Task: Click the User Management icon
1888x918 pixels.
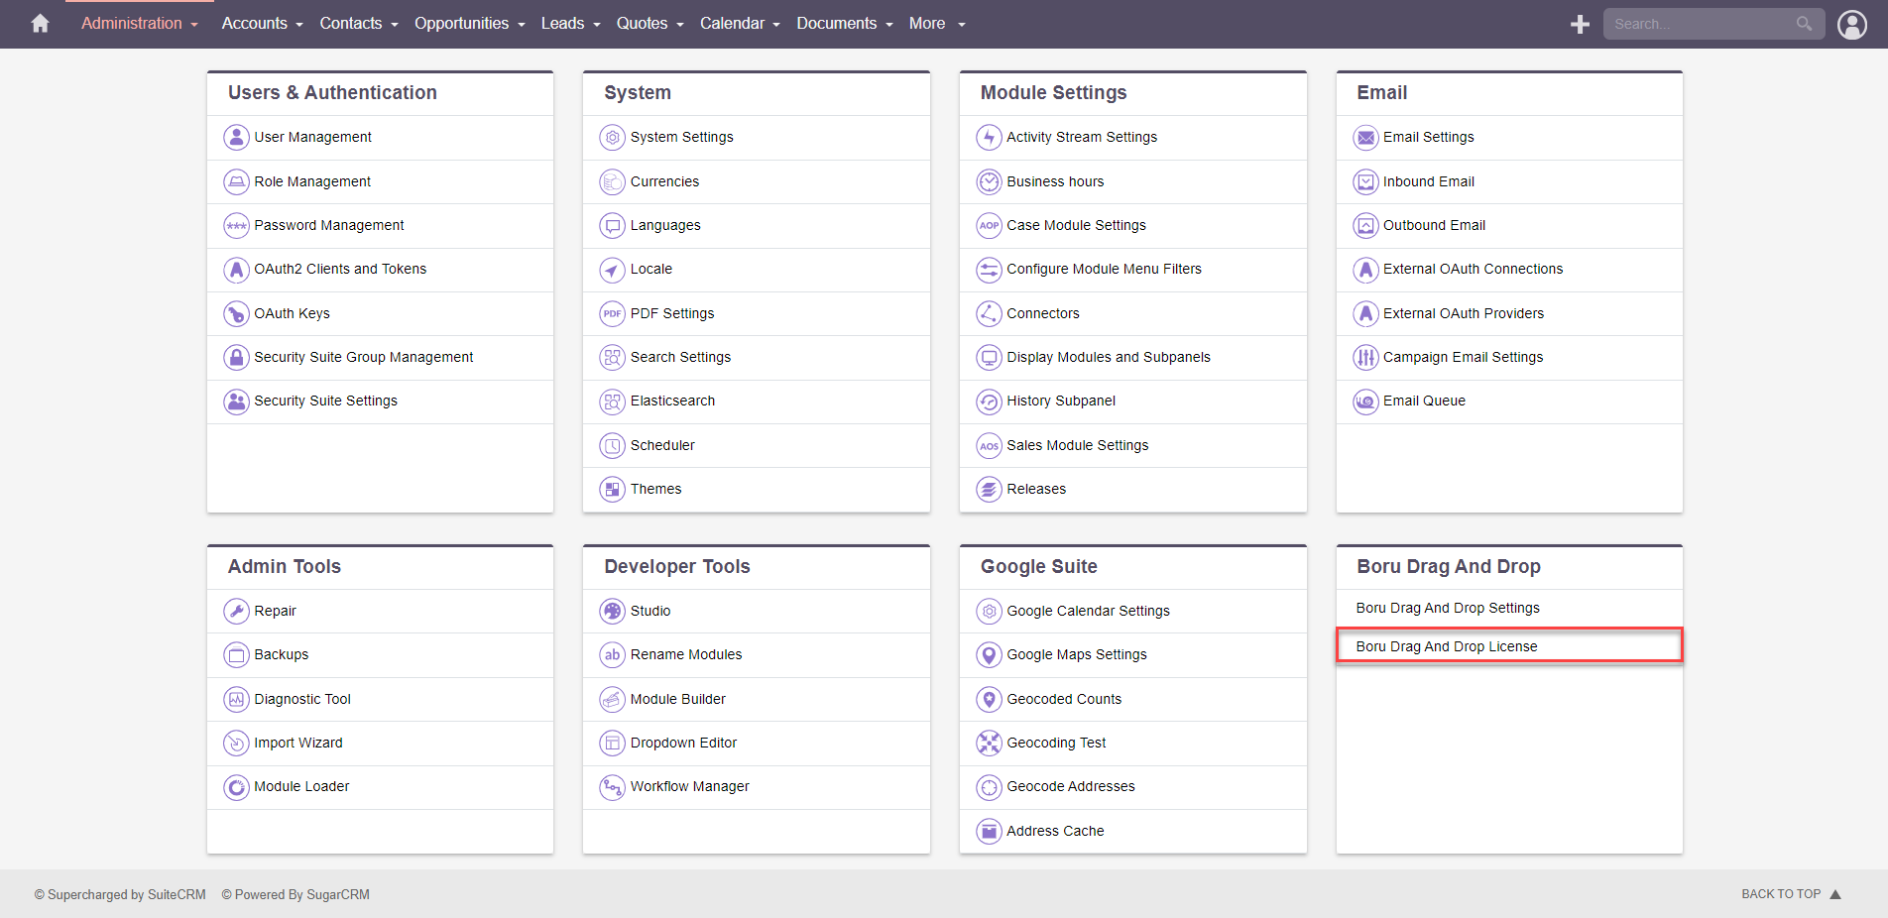Action: 236,137
